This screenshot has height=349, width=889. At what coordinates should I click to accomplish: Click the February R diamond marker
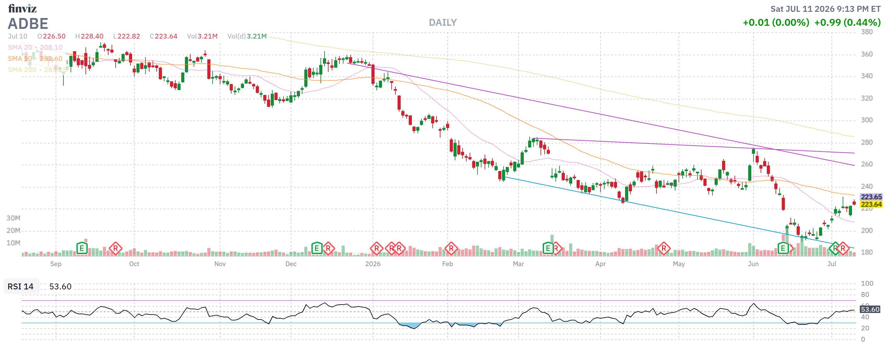(451, 248)
